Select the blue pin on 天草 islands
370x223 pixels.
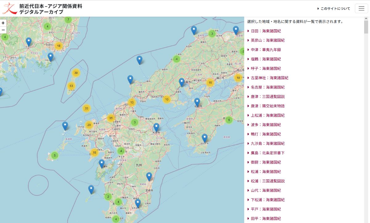[x=102, y=164]
